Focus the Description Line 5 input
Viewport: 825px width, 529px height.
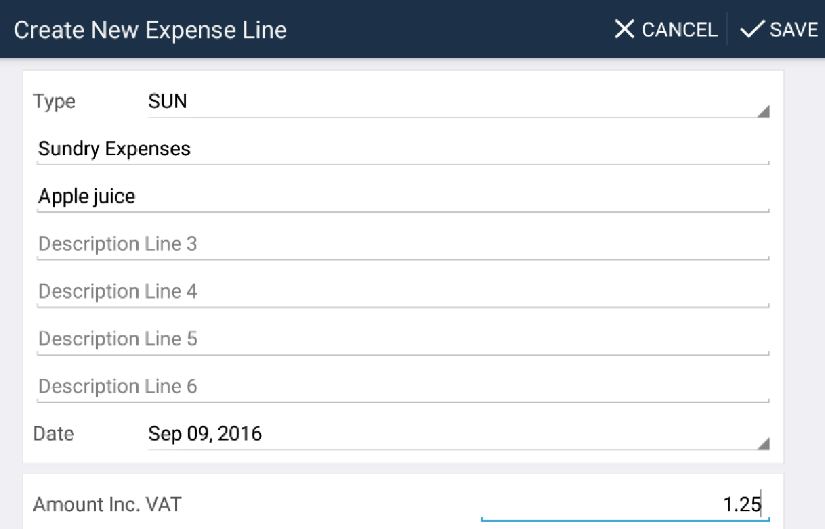[403, 339]
